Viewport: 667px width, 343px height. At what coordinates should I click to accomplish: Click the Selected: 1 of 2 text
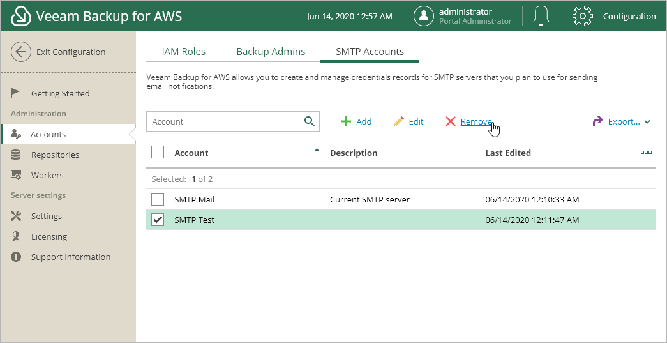click(x=182, y=179)
